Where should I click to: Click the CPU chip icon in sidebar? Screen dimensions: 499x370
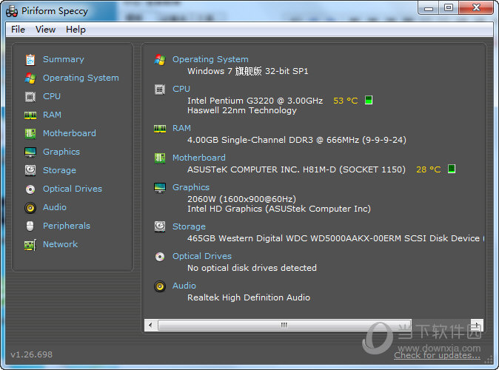click(30, 96)
